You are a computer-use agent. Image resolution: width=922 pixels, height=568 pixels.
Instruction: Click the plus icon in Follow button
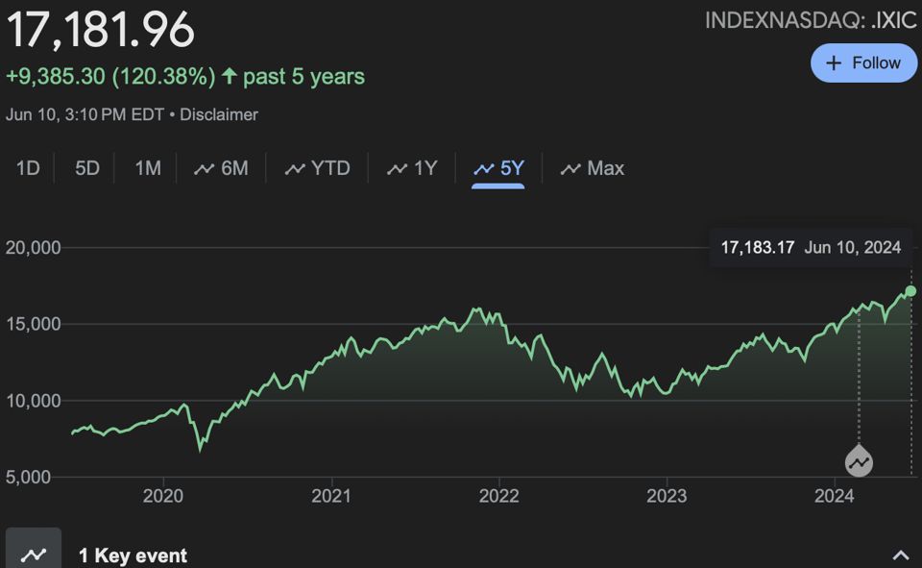(835, 63)
